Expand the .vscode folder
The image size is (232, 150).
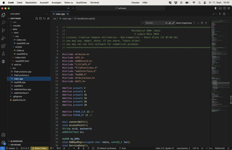(x=16, y=26)
